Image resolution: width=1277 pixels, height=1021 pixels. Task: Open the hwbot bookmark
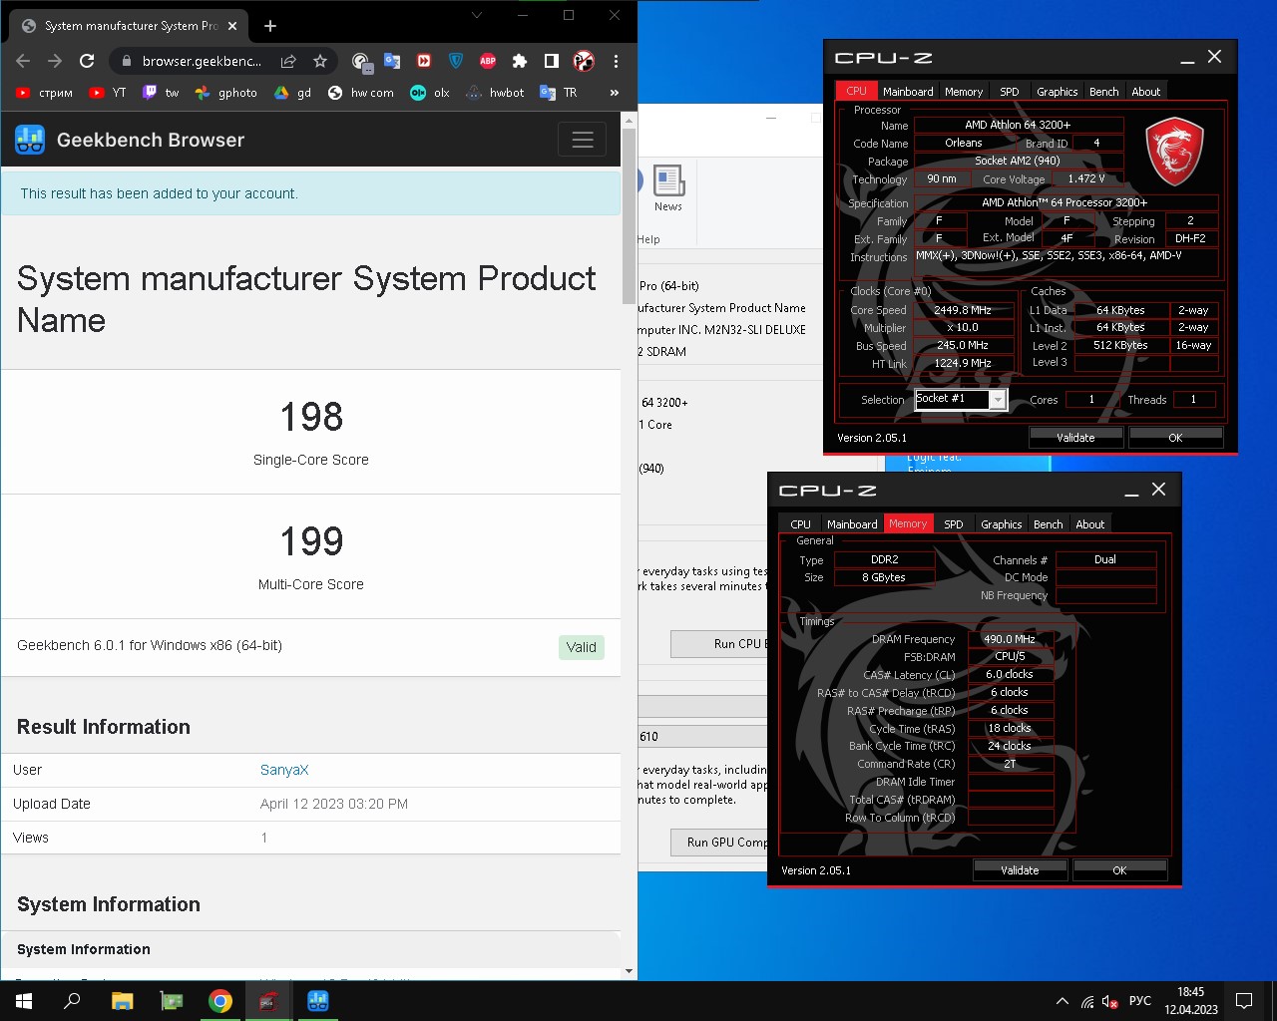pos(495,93)
